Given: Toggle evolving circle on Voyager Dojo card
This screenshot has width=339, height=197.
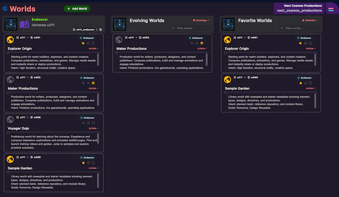Looking at the screenshot, I should click(93, 123).
